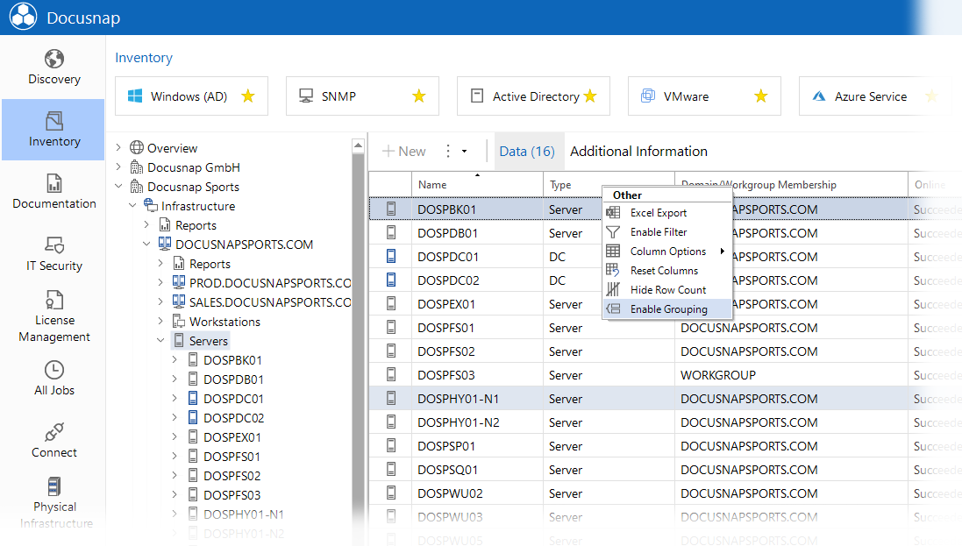The image size is (962, 546).
Task: Choose Excel Export from context menu
Action: (x=667, y=213)
